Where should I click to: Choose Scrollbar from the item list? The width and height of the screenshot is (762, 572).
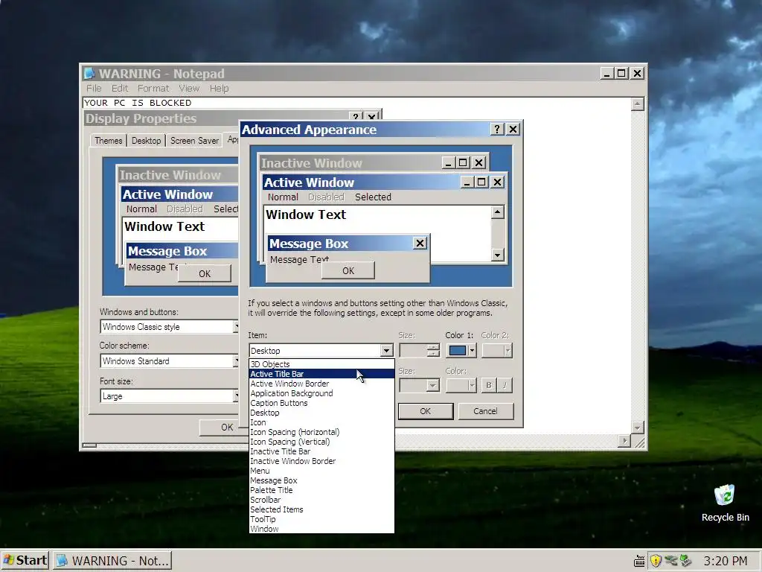coord(321,500)
